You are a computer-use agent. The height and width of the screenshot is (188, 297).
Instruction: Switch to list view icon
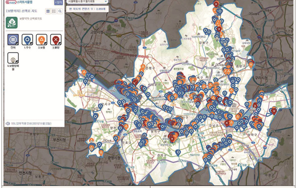point(54,11)
